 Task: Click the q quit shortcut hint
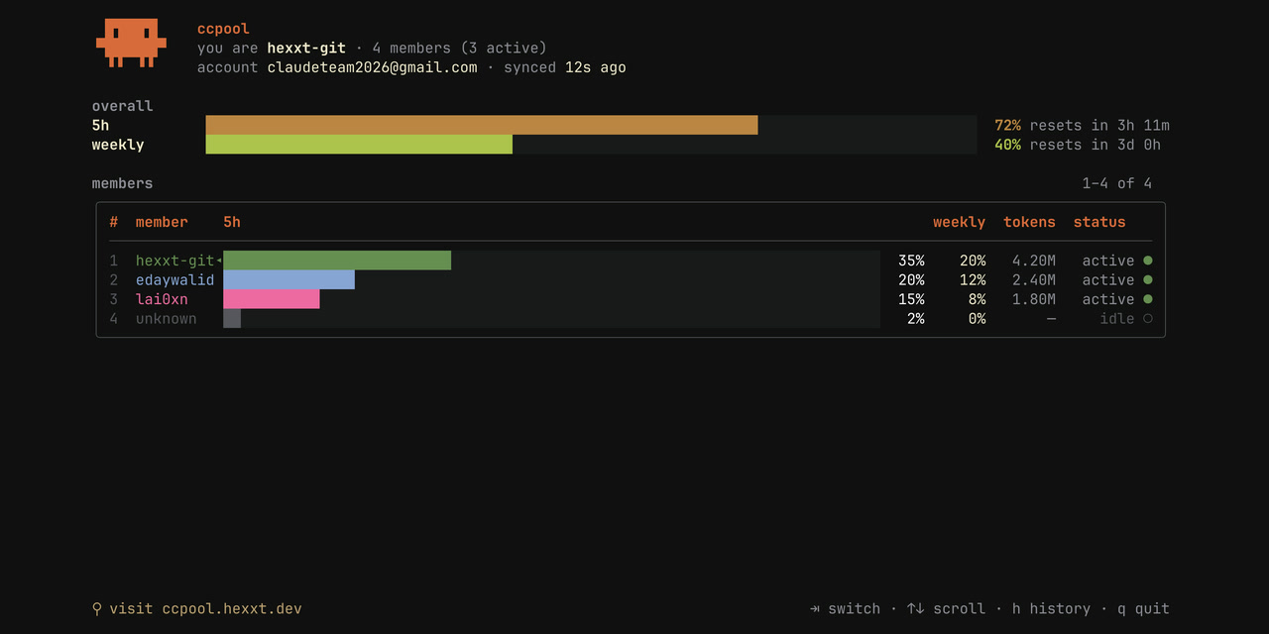pos(1143,609)
